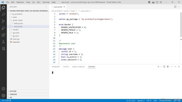Open the Manage gear menu
Viewport: 182px width, 102px height.
pyautogui.click(x=3, y=95)
